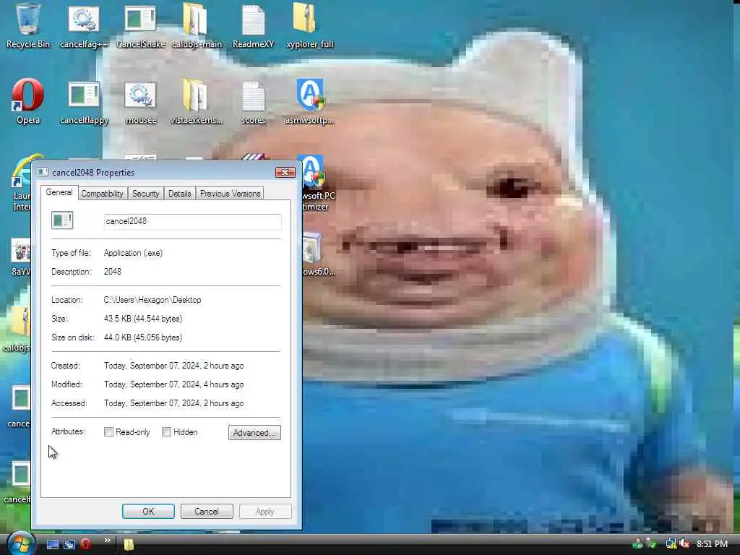Screen dimensions: 740x555
Task: Click the Accessed date value
Action: (173, 403)
